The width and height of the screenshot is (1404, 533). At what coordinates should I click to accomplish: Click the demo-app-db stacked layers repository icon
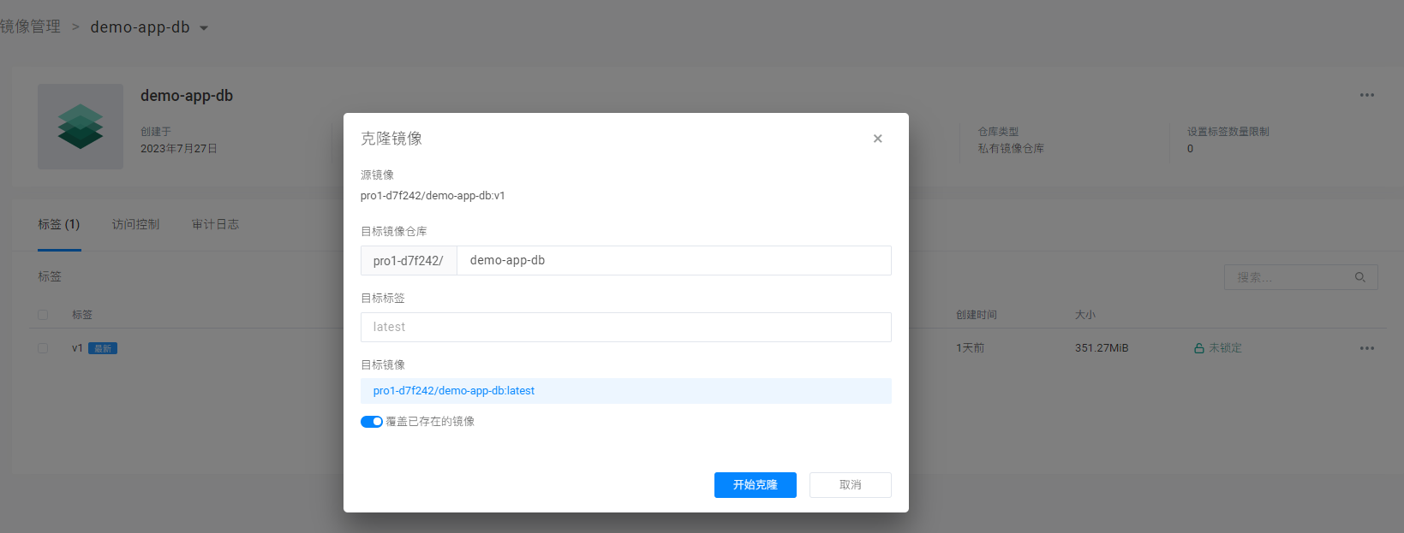pos(81,127)
